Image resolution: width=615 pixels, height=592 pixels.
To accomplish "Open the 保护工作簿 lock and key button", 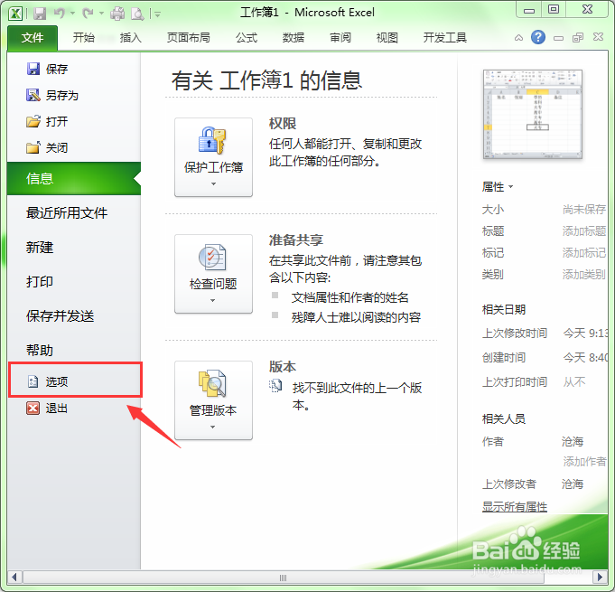I will [213, 157].
